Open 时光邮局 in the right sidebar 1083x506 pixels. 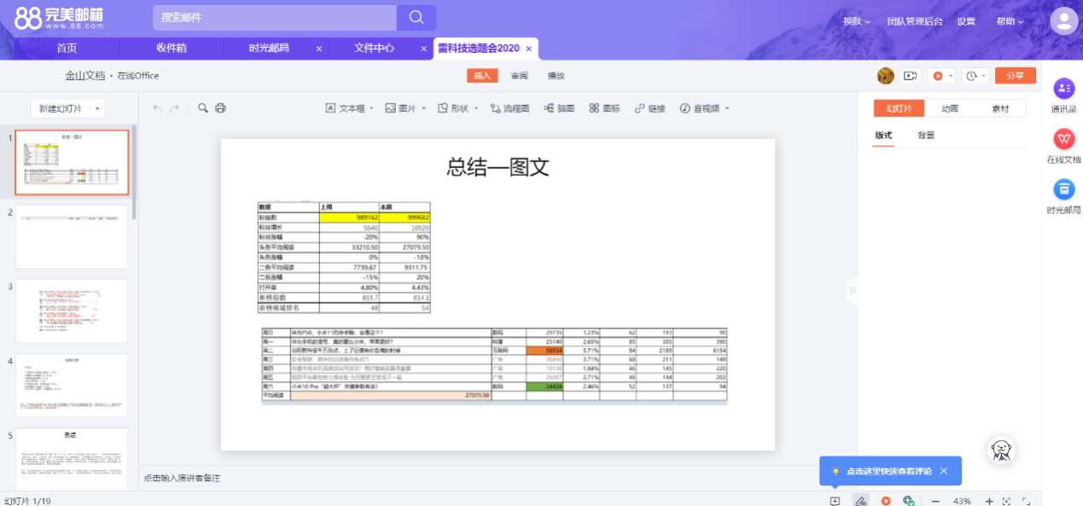click(x=1063, y=197)
